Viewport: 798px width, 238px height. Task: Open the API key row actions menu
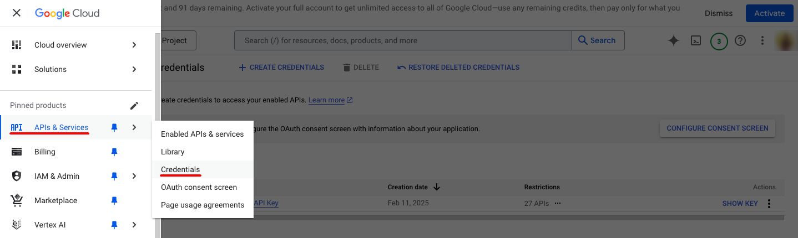[x=769, y=204]
